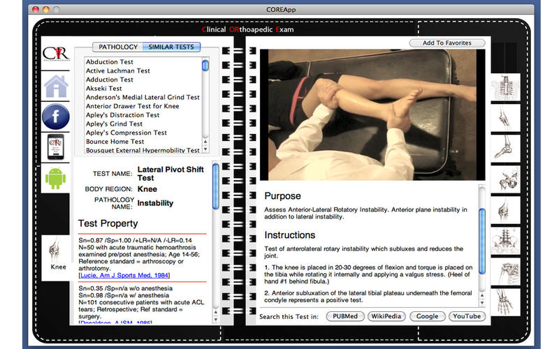Switch to the SIMILAR TESTS tab

[171, 47]
